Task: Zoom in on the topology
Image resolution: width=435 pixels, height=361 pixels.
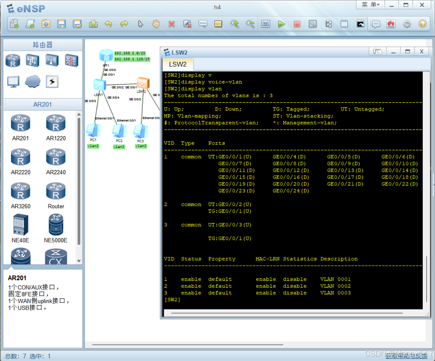Action: [234, 24]
